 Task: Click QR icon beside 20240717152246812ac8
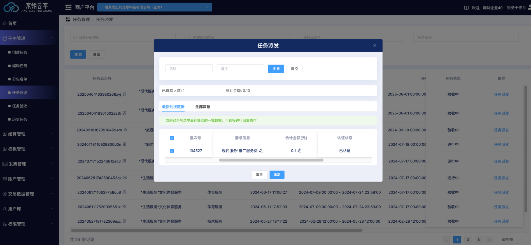(124, 161)
